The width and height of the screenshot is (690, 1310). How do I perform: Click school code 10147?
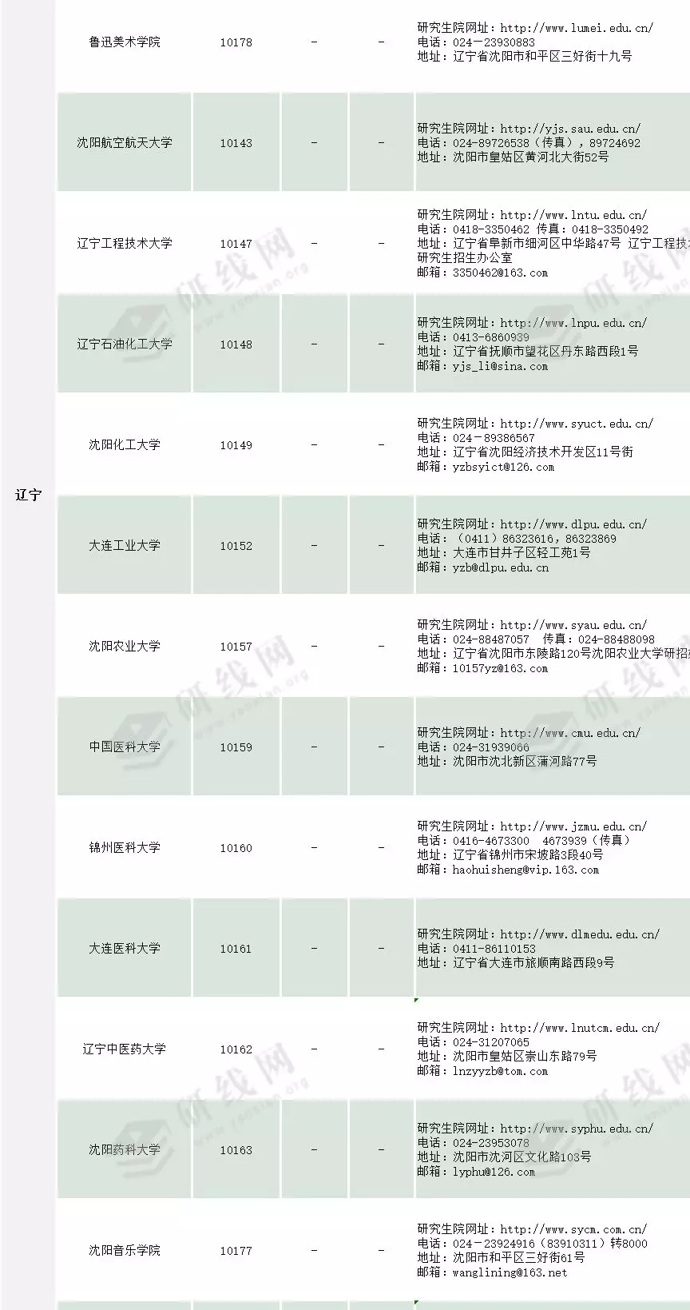(x=236, y=244)
